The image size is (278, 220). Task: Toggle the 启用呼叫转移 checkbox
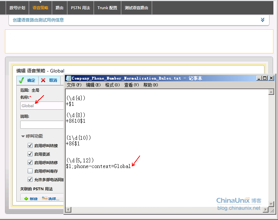click(30, 162)
